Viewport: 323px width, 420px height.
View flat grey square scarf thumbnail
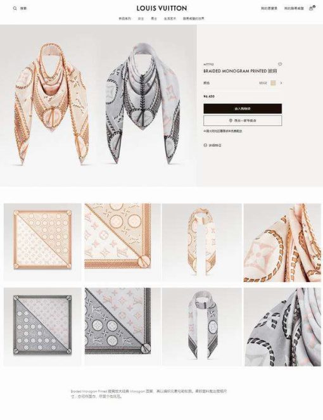click(42, 327)
